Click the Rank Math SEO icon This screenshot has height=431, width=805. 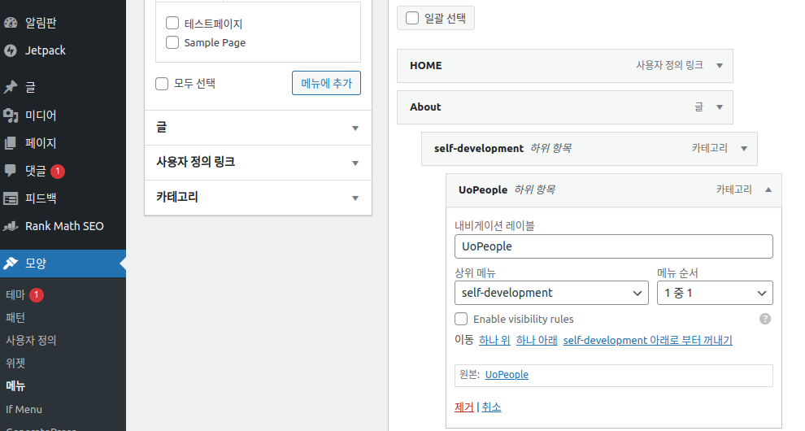tap(11, 226)
